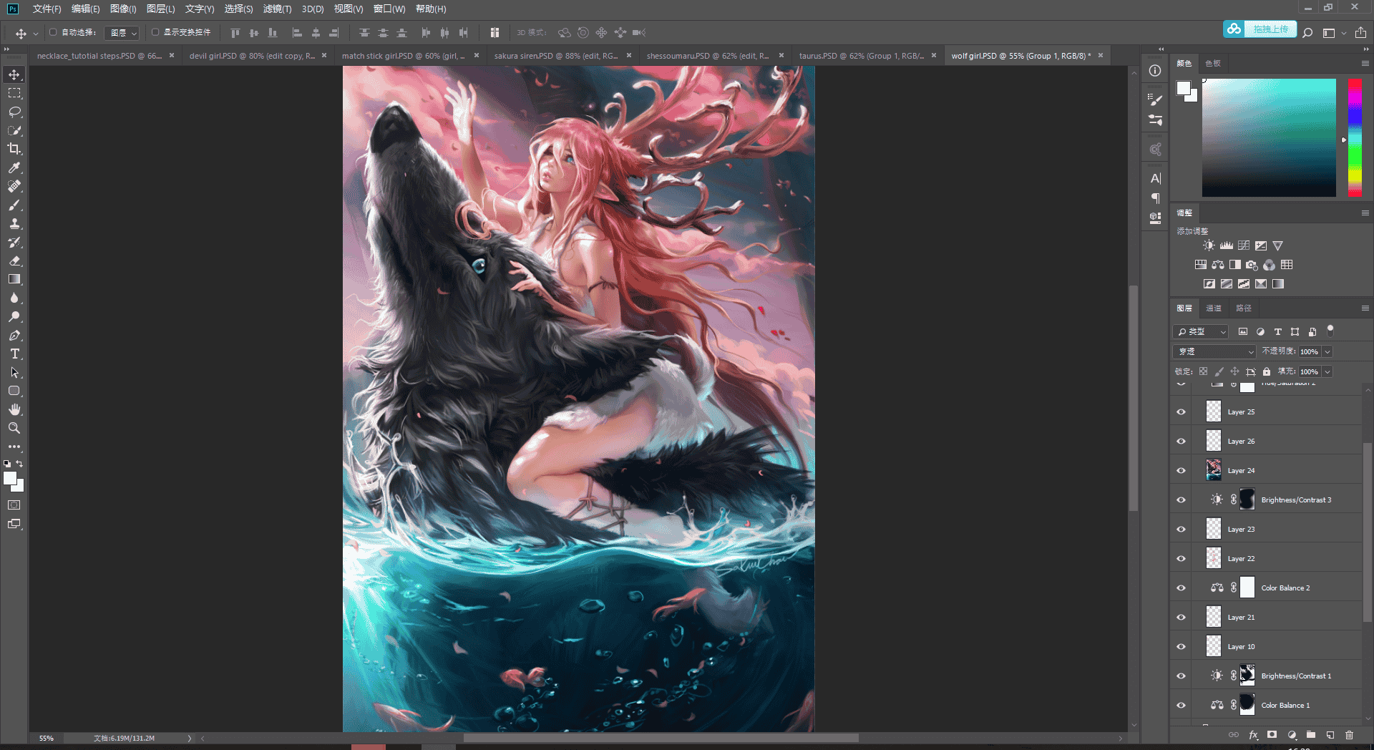Open the Layers panel options menu

point(1365,308)
